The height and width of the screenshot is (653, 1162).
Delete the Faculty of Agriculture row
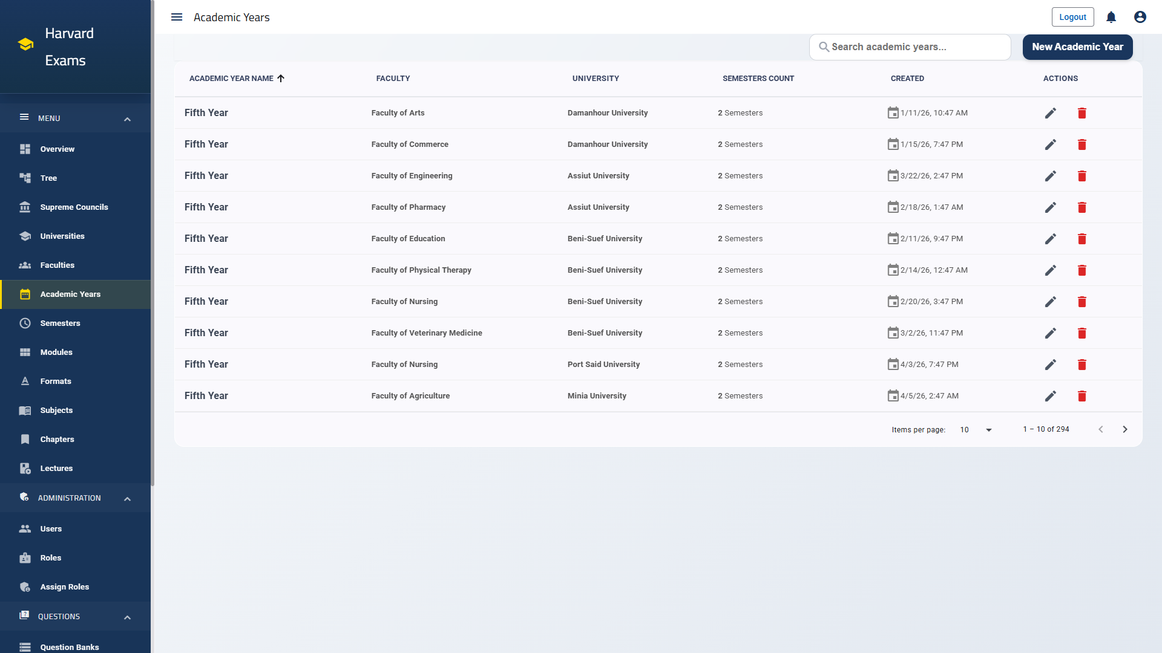pyautogui.click(x=1082, y=396)
